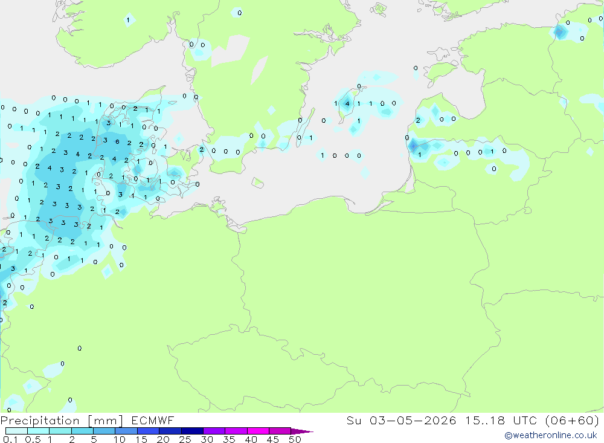Select the 35–40 mm violet legend swatch
The width and height of the screenshot is (604, 443).
coord(236,431)
